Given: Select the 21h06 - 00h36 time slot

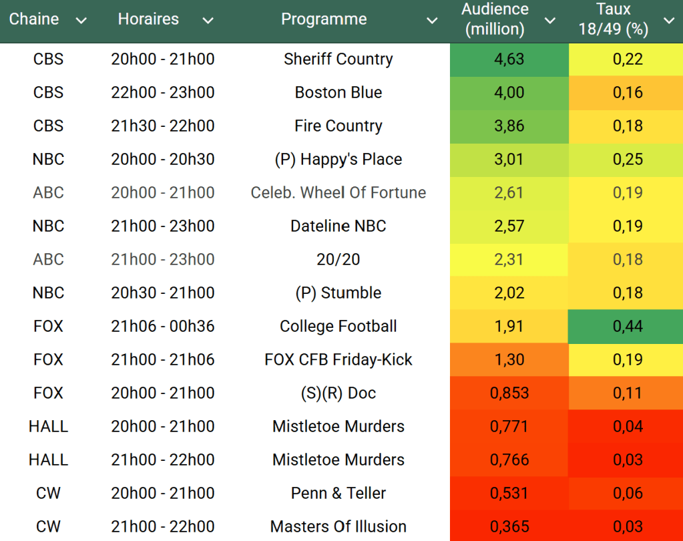Looking at the screenshot, I should coord(163,326).
